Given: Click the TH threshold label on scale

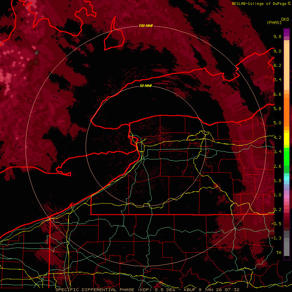Looking at the screenshot, I should click(x=279, y=253).
